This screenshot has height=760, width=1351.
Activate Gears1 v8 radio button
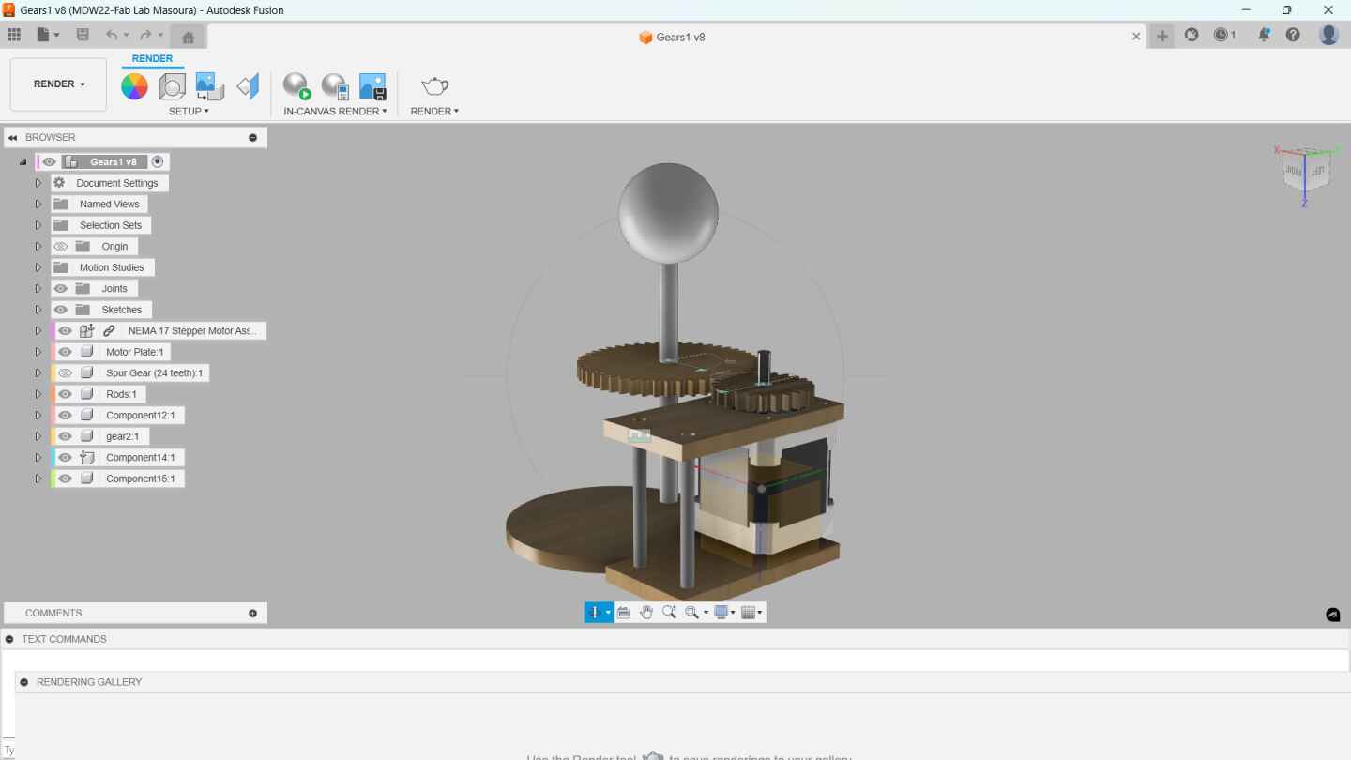coord(158,161)
